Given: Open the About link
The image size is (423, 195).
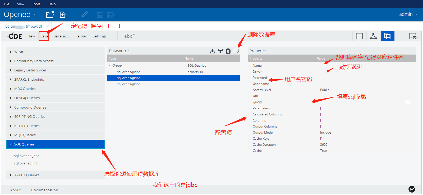Looking at the screenshot, I should click(16, 190).
